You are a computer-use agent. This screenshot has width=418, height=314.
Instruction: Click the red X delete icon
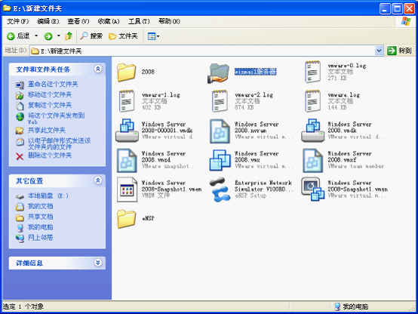coord(20,156)
